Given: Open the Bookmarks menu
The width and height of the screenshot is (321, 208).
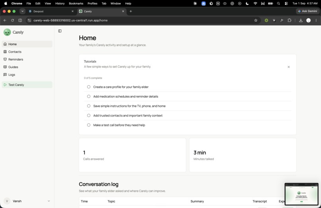Looking at the screenshot, I should tap(76, 3).
